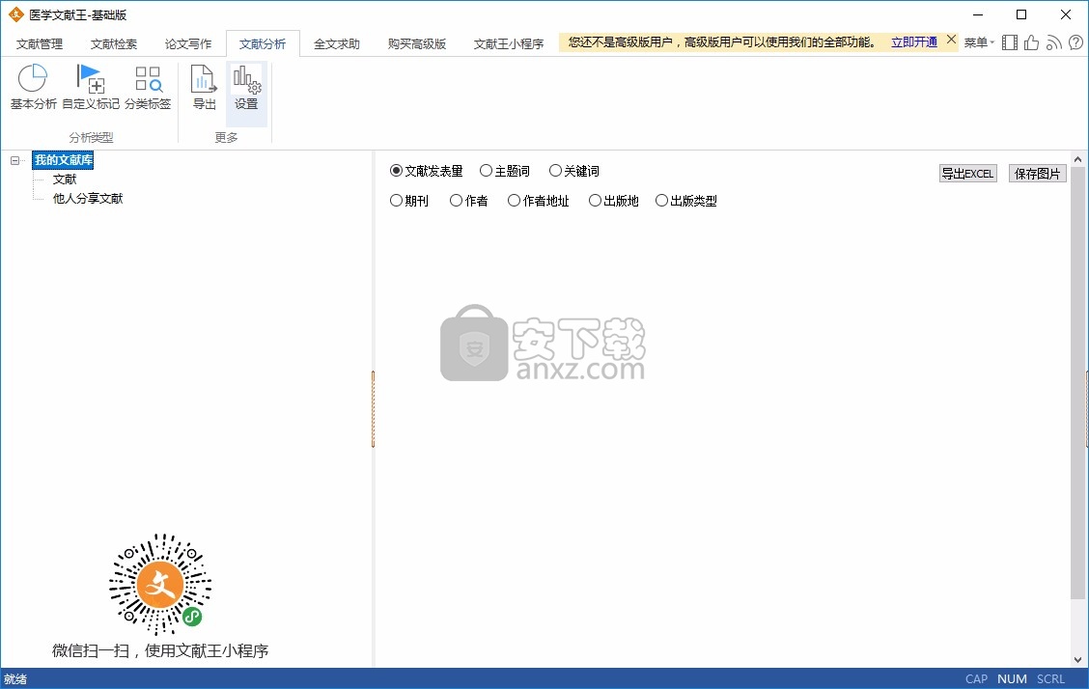Screen dimensions: 1089x689
Task: Open the 全文求助 tab
Action: [337, 43]
